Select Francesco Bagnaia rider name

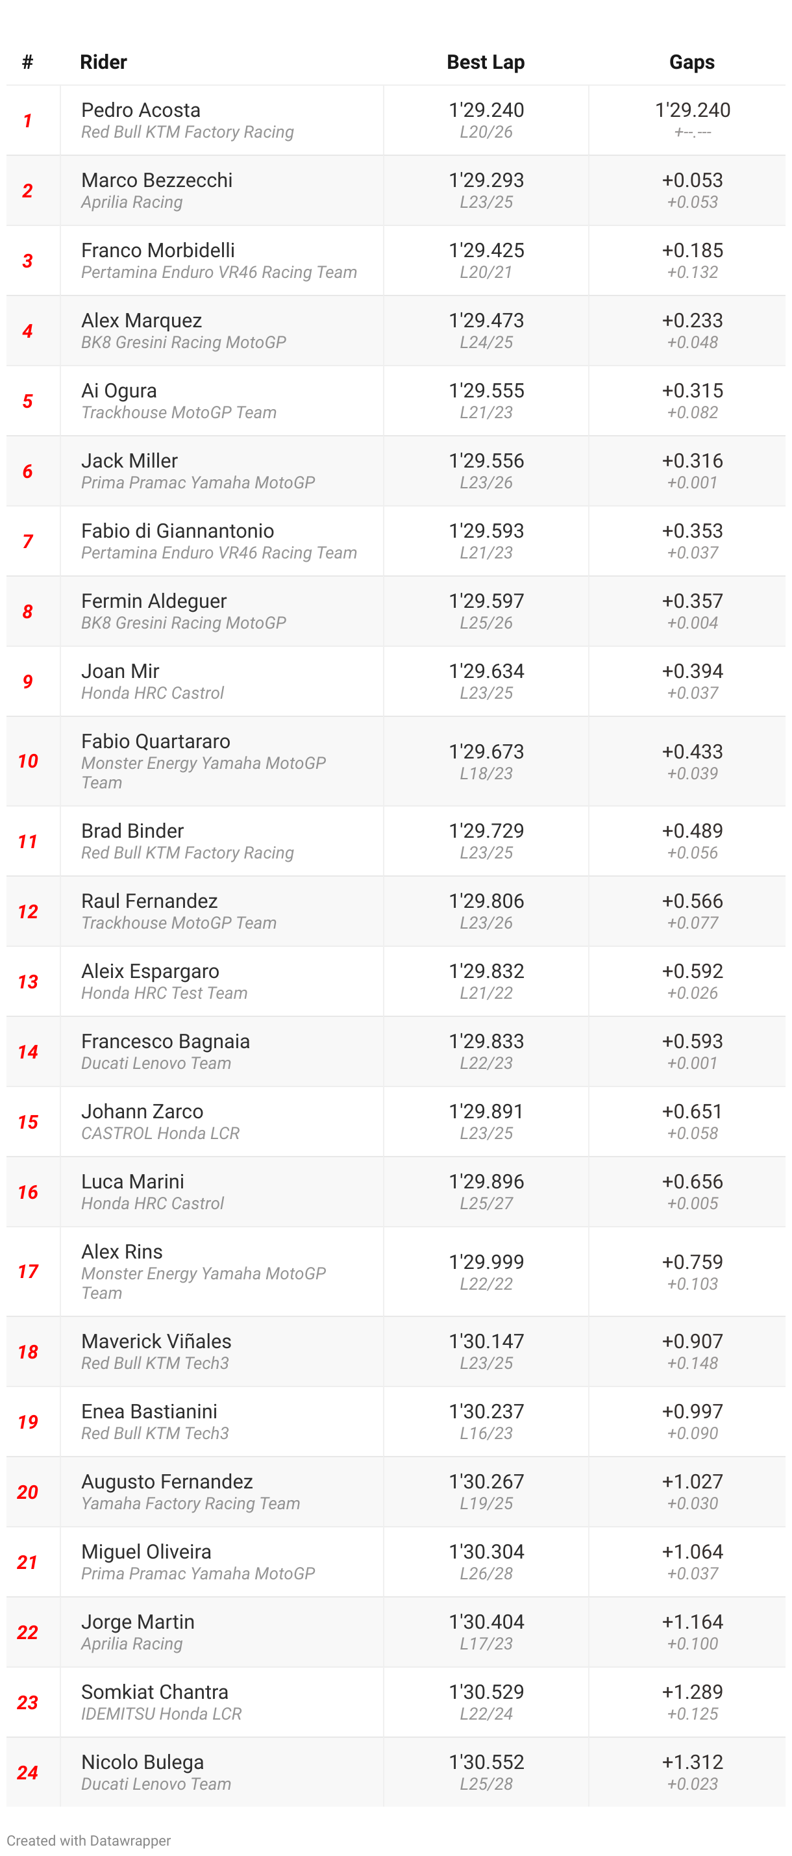pyautogui.click(x=165, y=1041)
